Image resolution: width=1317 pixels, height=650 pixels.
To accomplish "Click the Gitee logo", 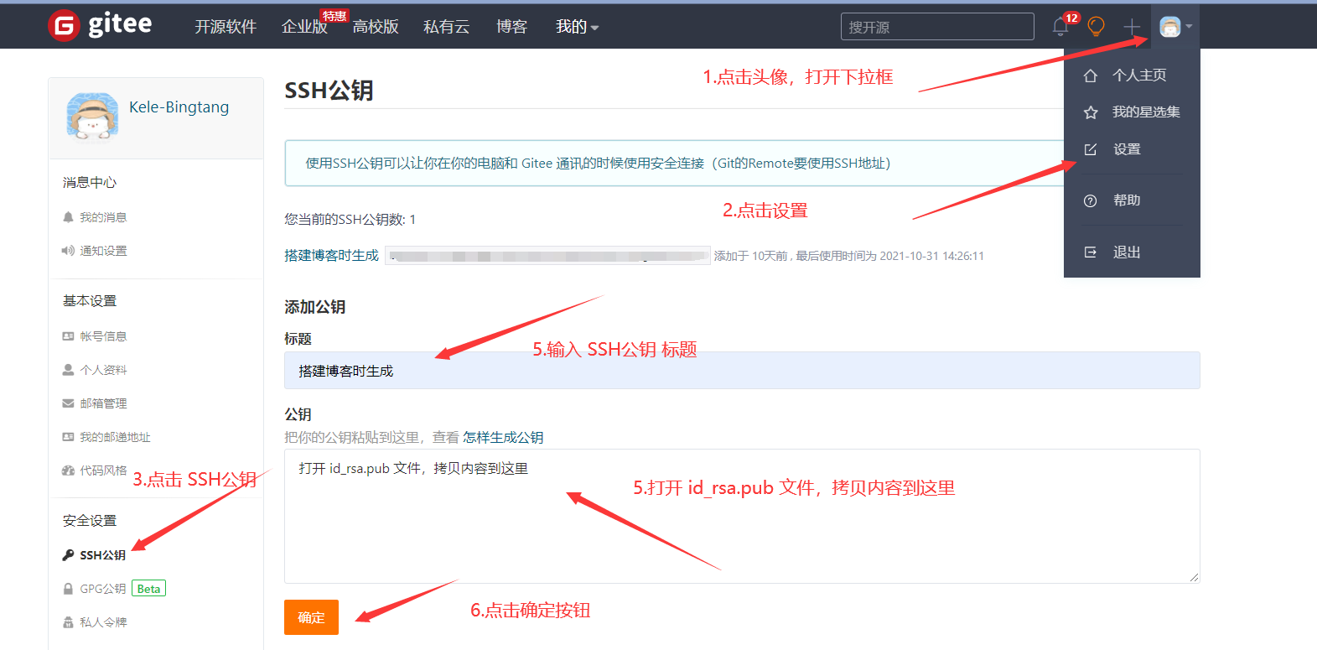I will click(x=100, y=25).
